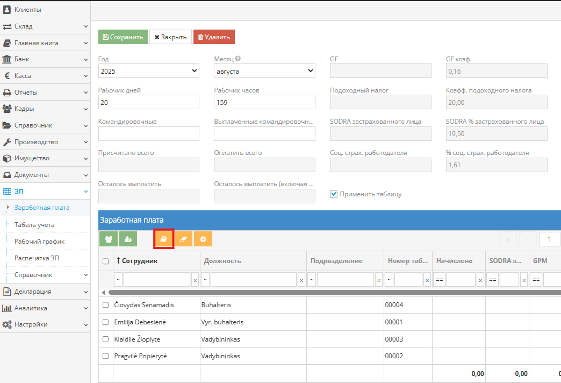Viewport: 561px width, 383px height.
Task: Select all rows with the header checkbox
Action: [x=105, y=261]
